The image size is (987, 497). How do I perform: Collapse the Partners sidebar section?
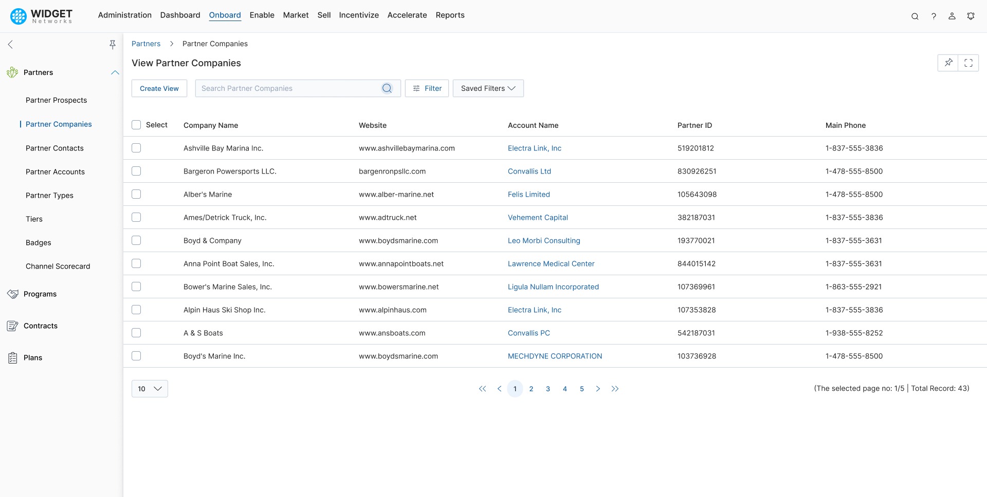pyautogui.click(x=115, y=72)
